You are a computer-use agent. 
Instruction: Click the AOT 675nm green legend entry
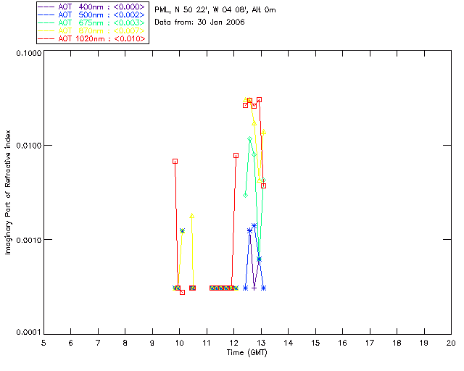pos(92,22)
